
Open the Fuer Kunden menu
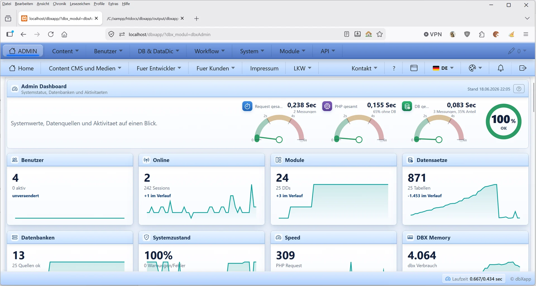point(216,68)
